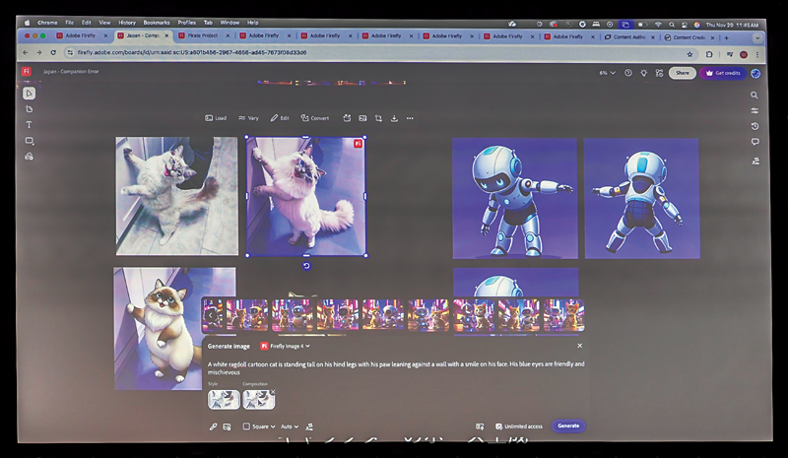Click the Share button
The image size is (788, 458).
682,73
